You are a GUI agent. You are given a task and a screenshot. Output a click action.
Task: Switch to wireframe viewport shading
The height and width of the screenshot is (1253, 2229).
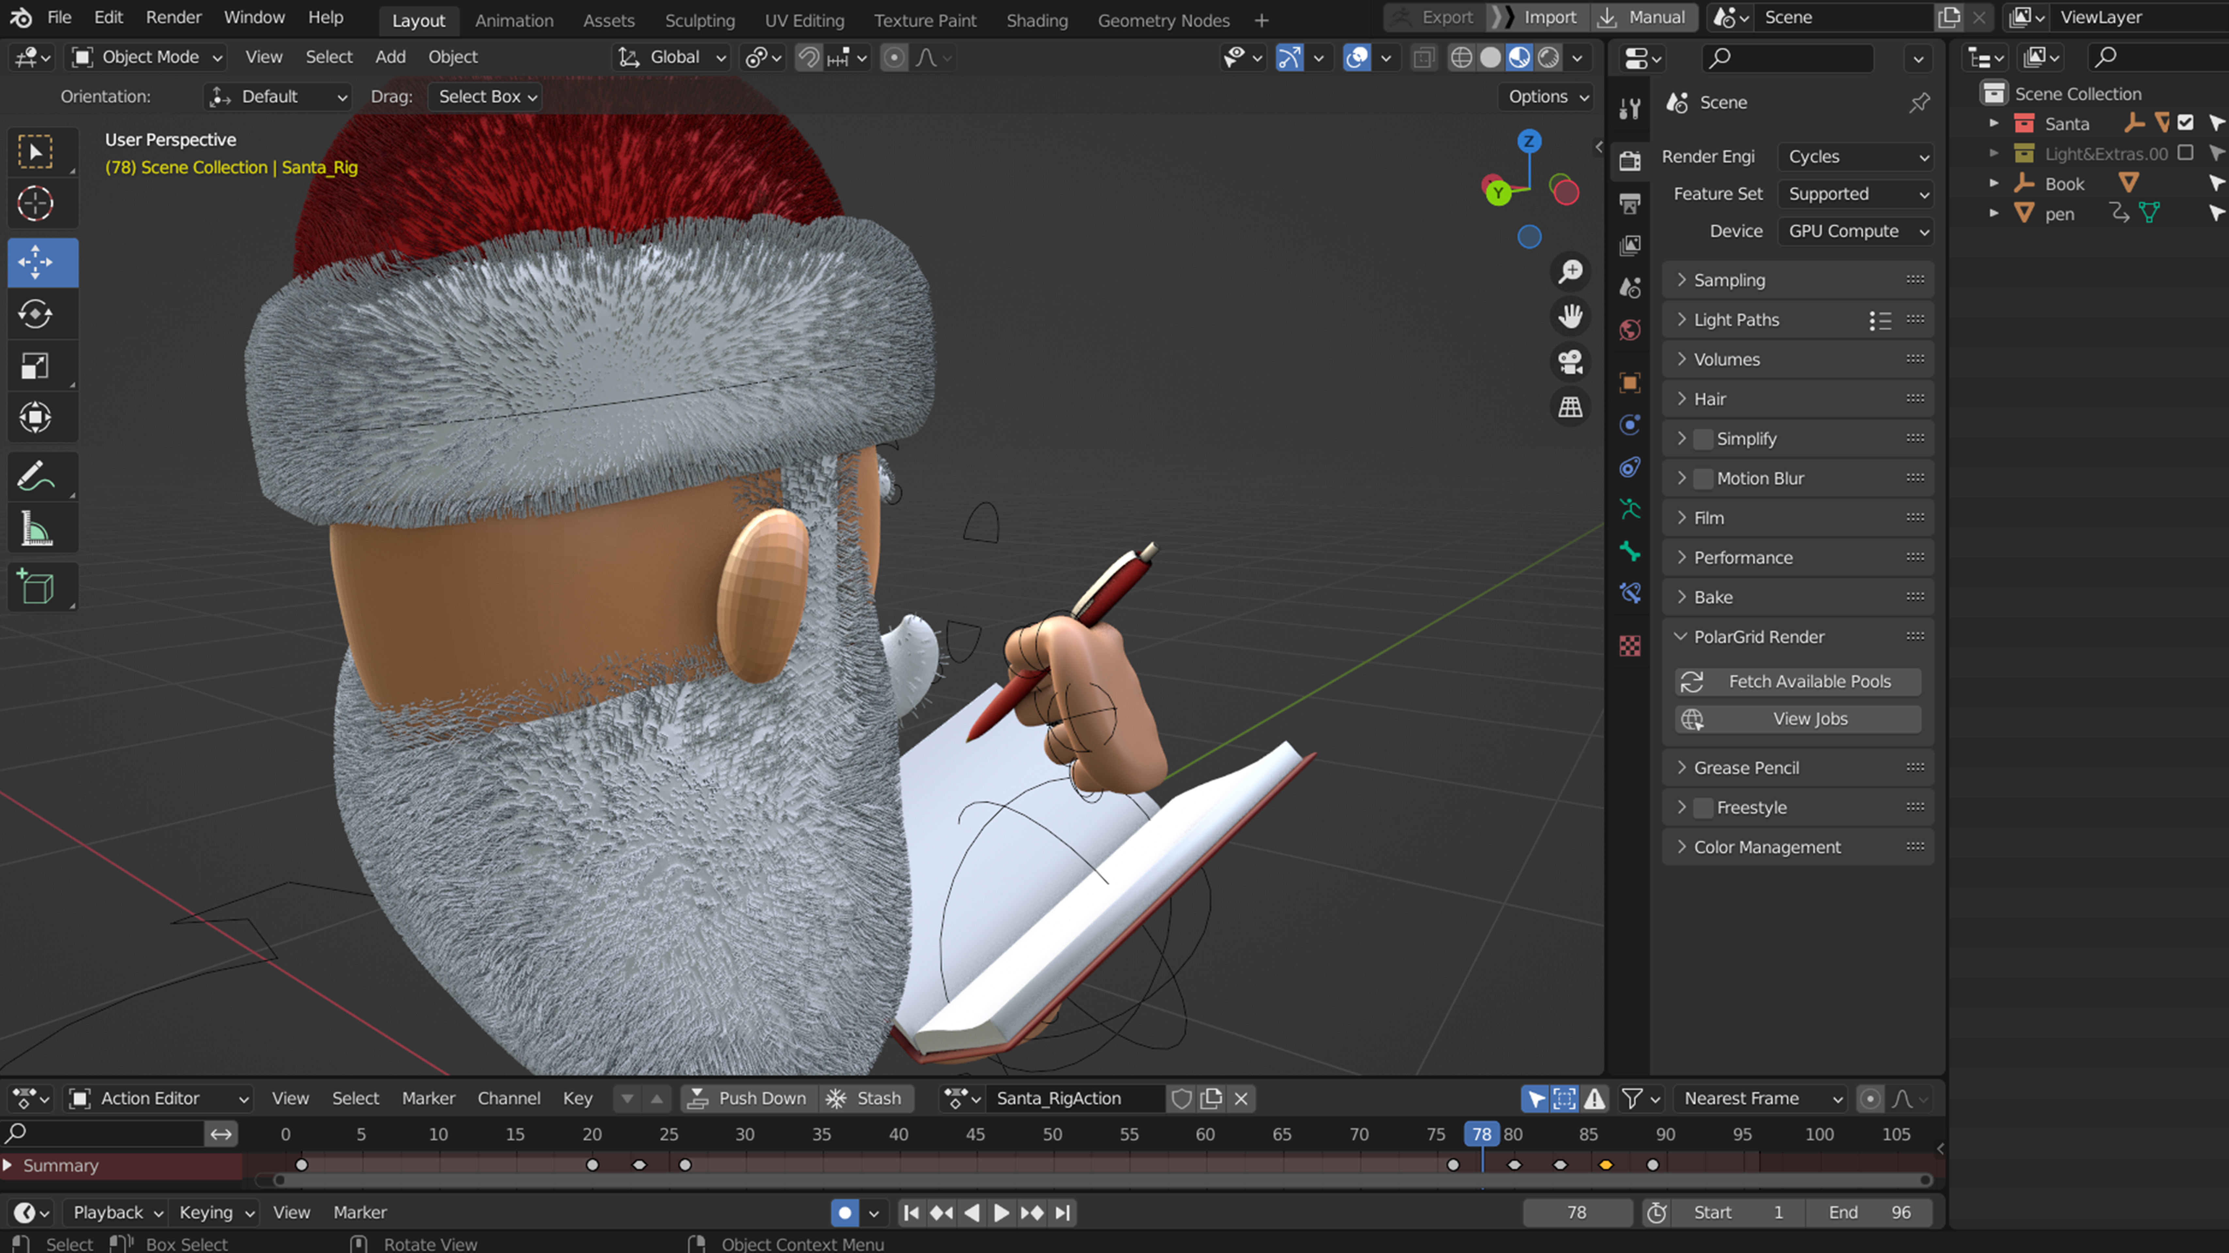coord(1461,58)
